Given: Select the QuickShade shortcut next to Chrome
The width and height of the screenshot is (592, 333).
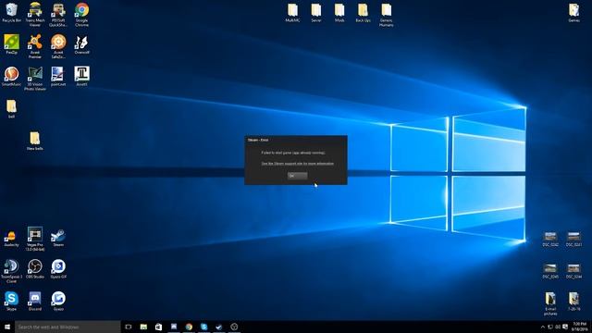Looking at the screenshot, I should tap(58, 15).
